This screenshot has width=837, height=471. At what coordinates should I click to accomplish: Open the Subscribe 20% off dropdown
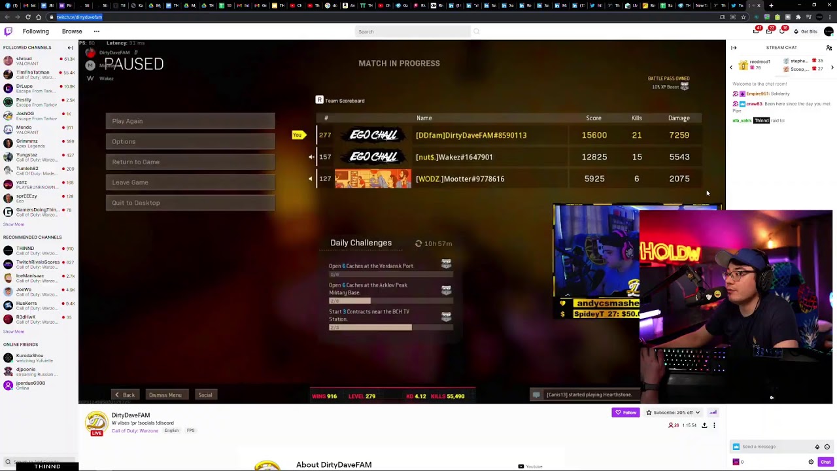click(x=673, y=412)
